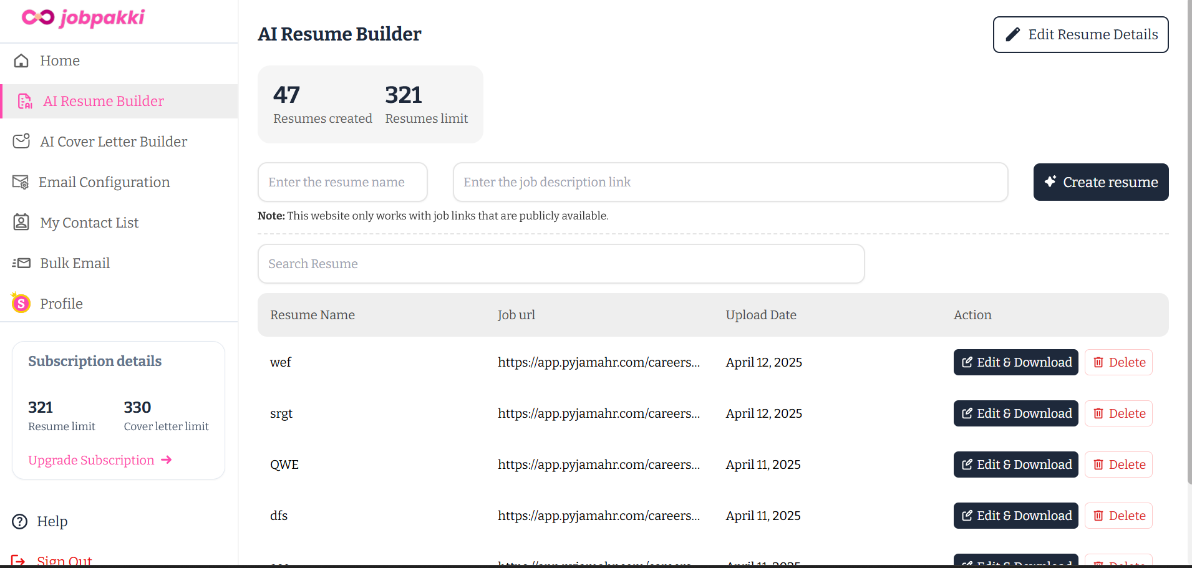Focus the resume name input field
This screenshot has width=1192, height=568.
(342, 182)
